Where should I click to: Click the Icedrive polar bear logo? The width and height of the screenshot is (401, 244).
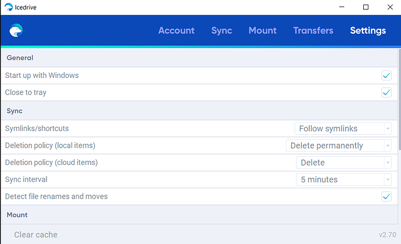pos(16,30)
